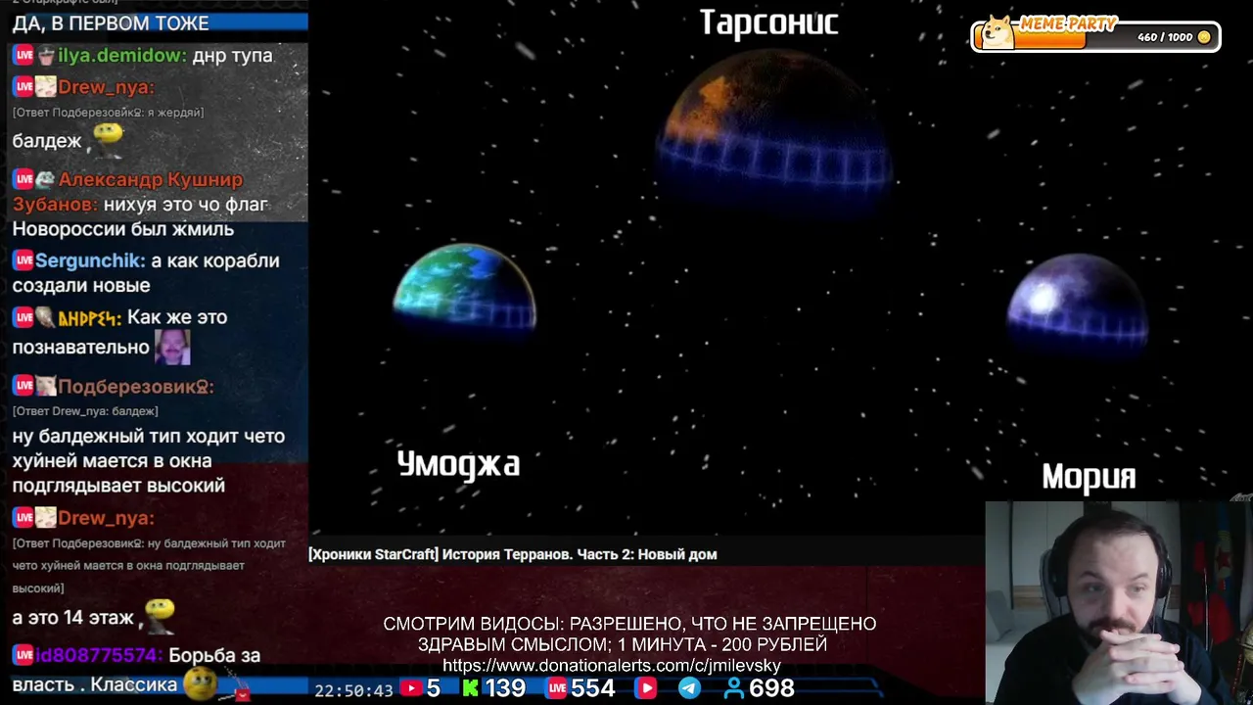Viewport: 1253px width, 705px height.
Task: Click the LIVE badge before ilya.demidow
Action: coord(23,56)
